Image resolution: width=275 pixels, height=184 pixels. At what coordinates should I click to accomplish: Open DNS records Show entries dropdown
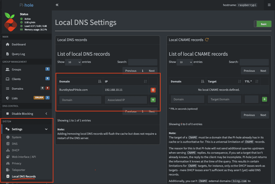pos(73,62)
